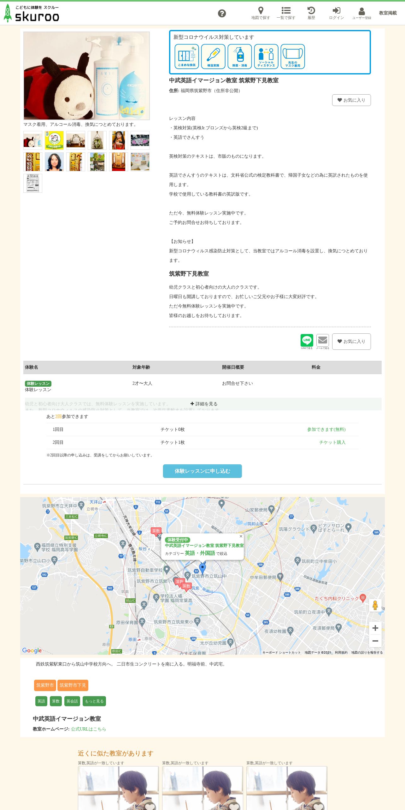
Task: Click the green 体験レッスン badge
Action: (38, 384)
